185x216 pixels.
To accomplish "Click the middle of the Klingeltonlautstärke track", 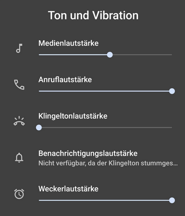I will point(105,127).
